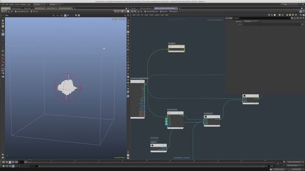Add a new pane tab beside Geometry Spreadsheet
The image size is (305, 171).
(x=75, y=8)
